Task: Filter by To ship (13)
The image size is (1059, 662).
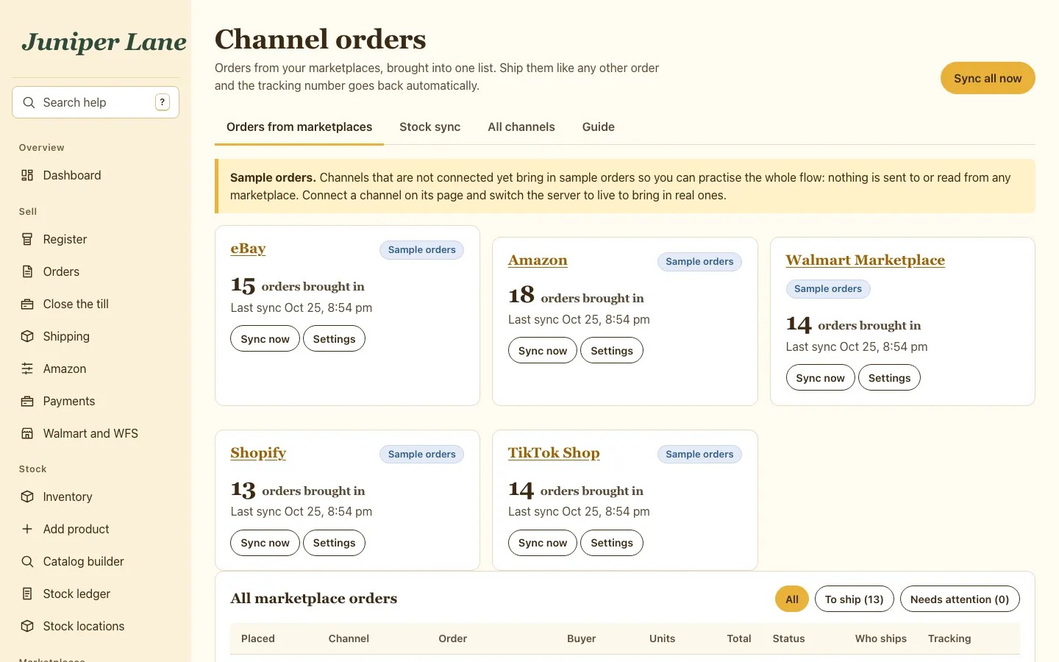Action: (854, 599)
